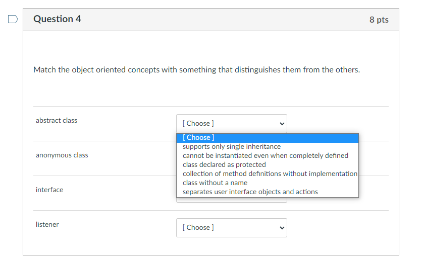Image resolution: width=423 pixels, height=260 pixels.
Task: Click the "interface" row label
Action: point(49,190)
